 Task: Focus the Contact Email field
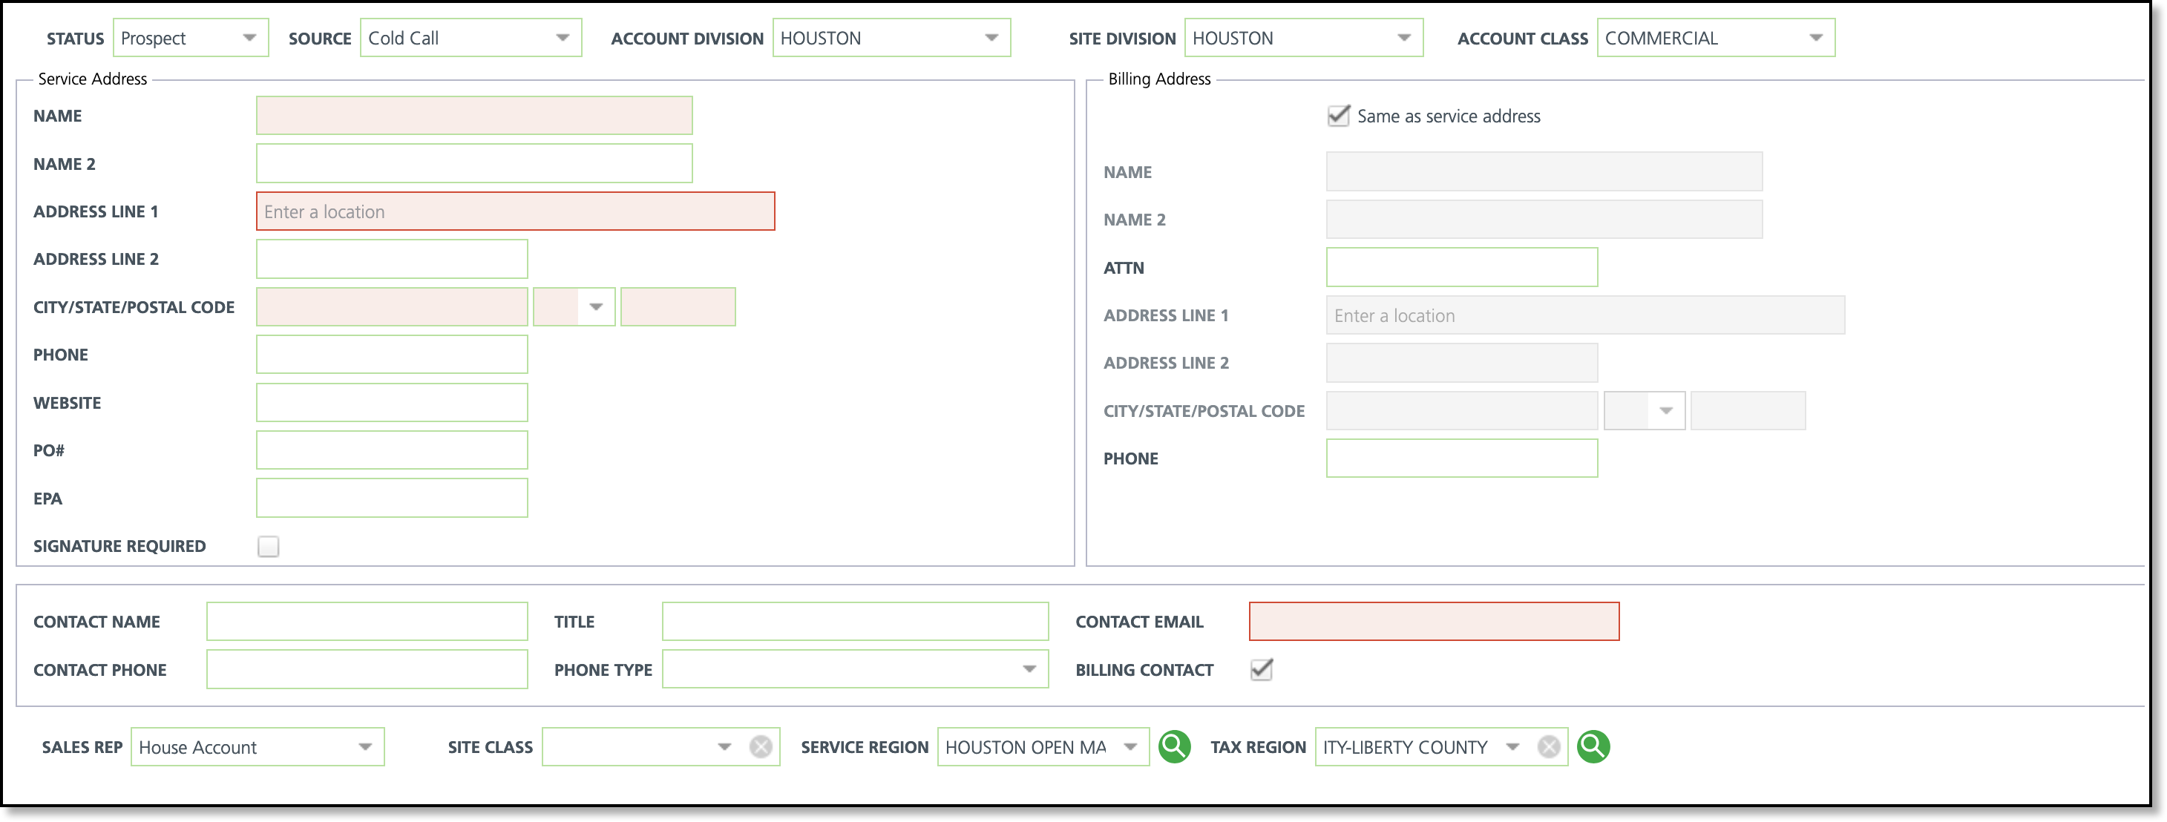tap(1434, 622)
